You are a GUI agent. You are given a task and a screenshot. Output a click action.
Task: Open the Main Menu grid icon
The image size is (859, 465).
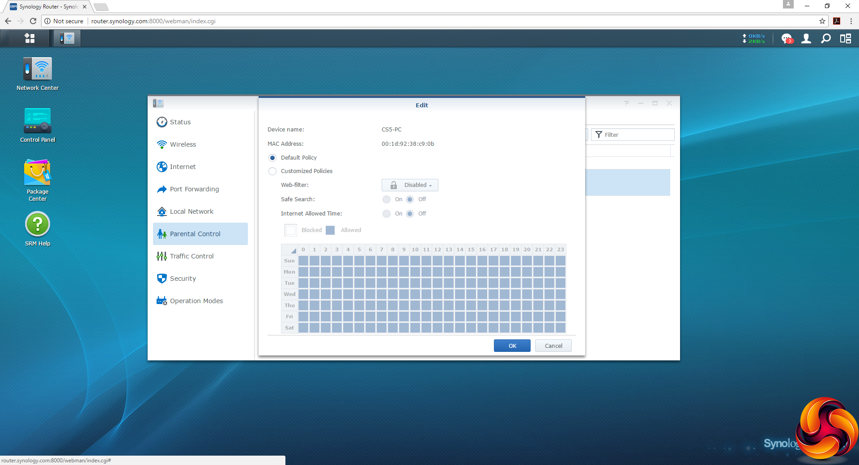(x=30, y=38)
